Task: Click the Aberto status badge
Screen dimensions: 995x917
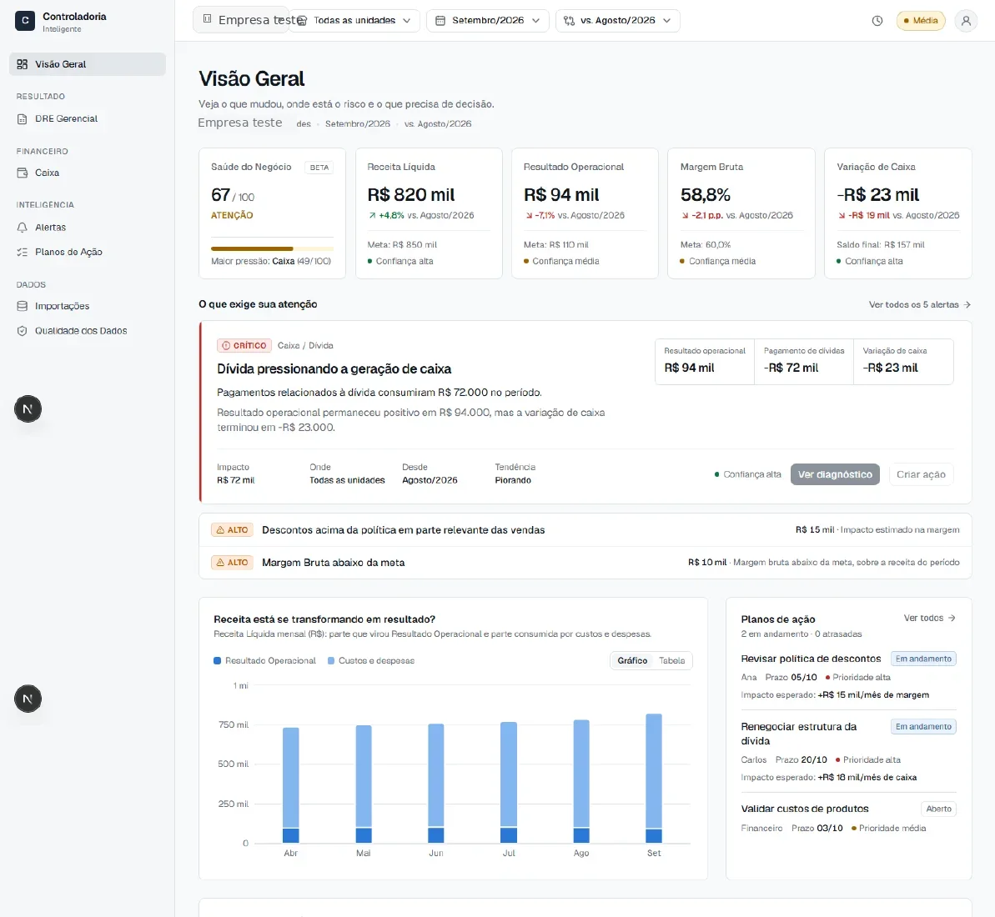Action: pos(938,809)
